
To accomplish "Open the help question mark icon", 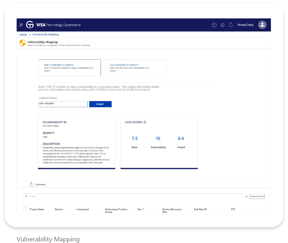I will (214, 25).
